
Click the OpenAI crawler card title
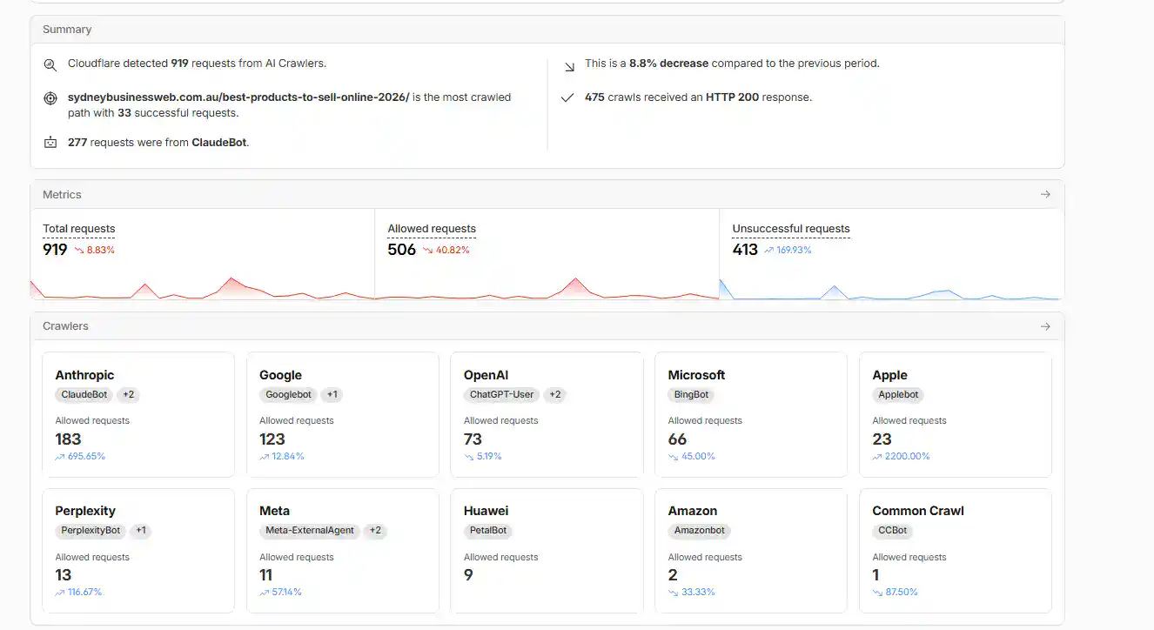click(x=486, y=375)
